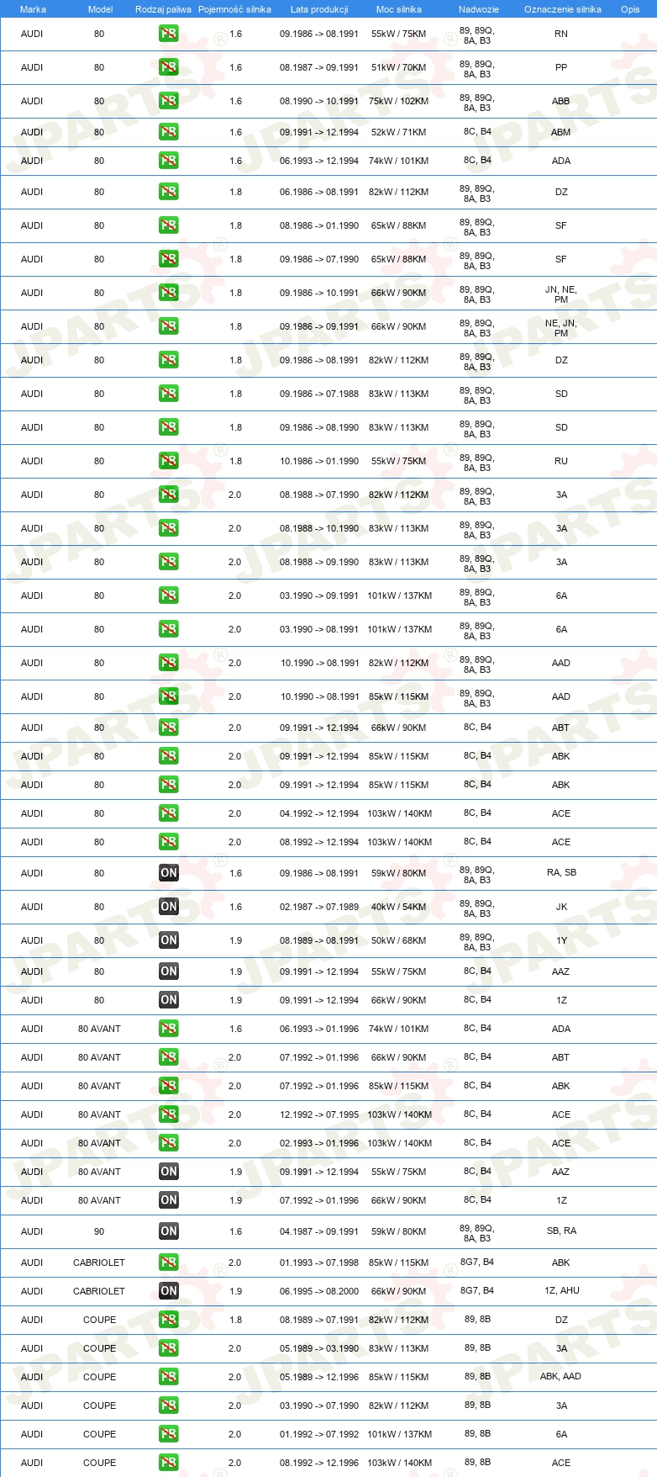Select the engine code ABK, AAD

point(561,1376)
